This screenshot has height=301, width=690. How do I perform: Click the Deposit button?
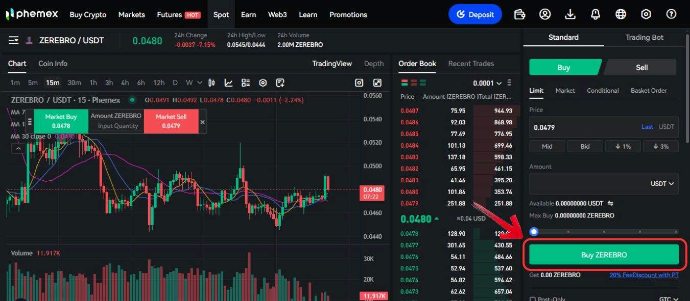click(475, 14)
